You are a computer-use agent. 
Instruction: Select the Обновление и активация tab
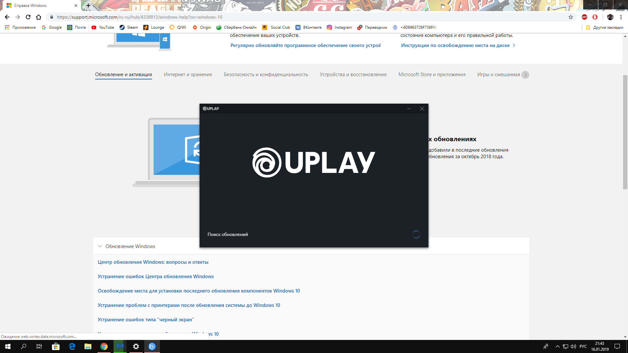point(123,74)
